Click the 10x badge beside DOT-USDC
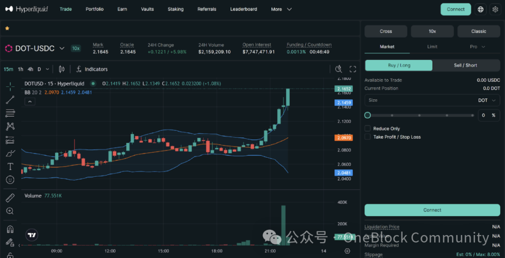The image size is (505, 258). click(76, 49)
